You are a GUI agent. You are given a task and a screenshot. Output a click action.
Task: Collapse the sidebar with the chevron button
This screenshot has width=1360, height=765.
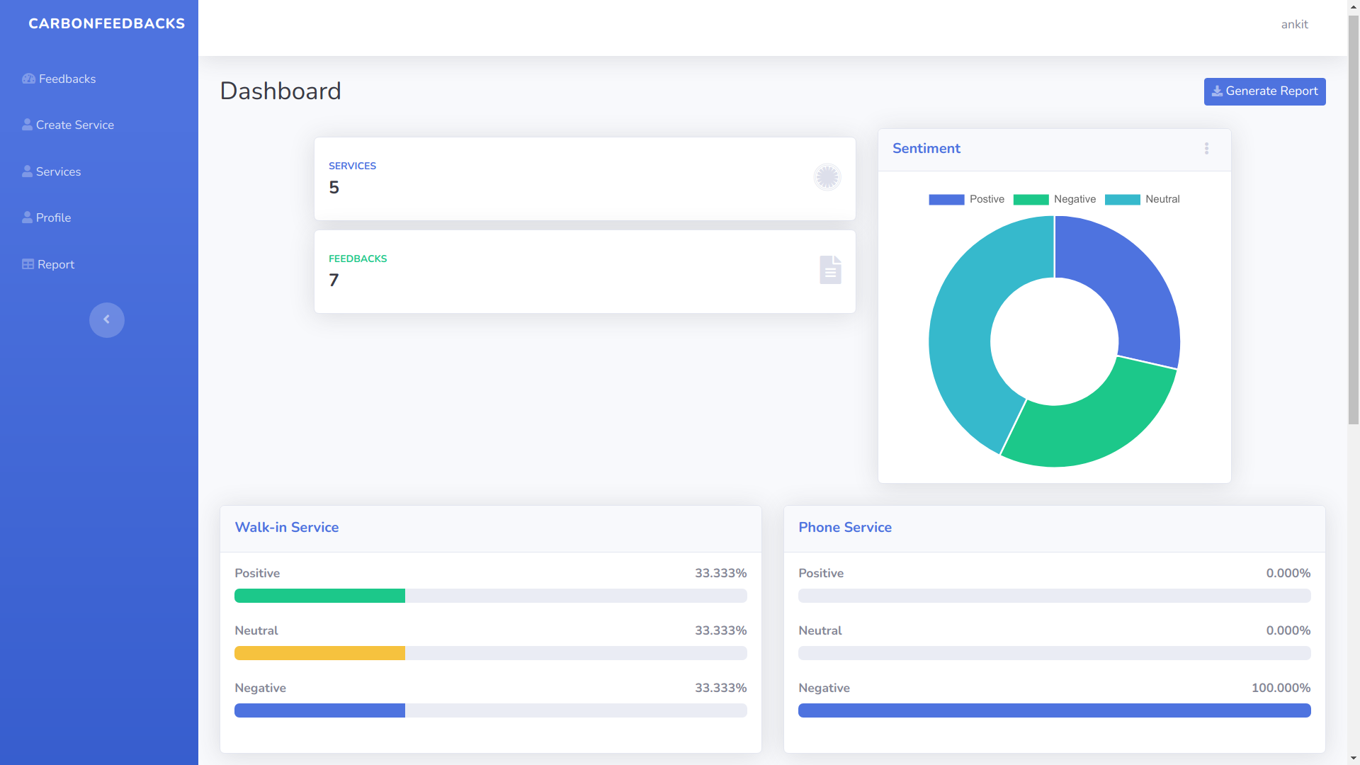click(107, 320)
